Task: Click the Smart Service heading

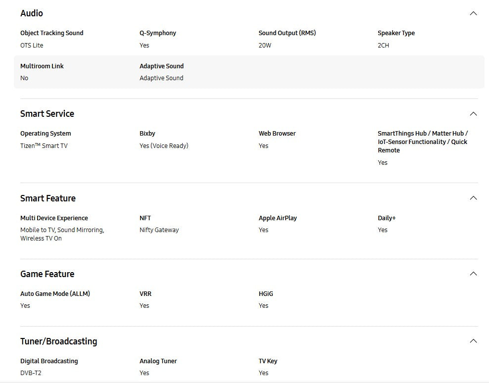Action: 47,114
